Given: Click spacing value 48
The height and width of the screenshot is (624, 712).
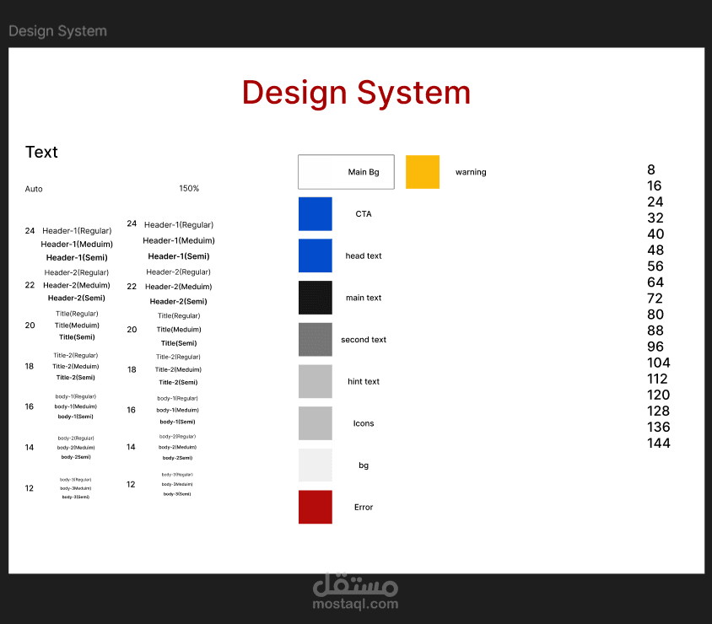Looking at the screenshot, I should pos(655,250).
